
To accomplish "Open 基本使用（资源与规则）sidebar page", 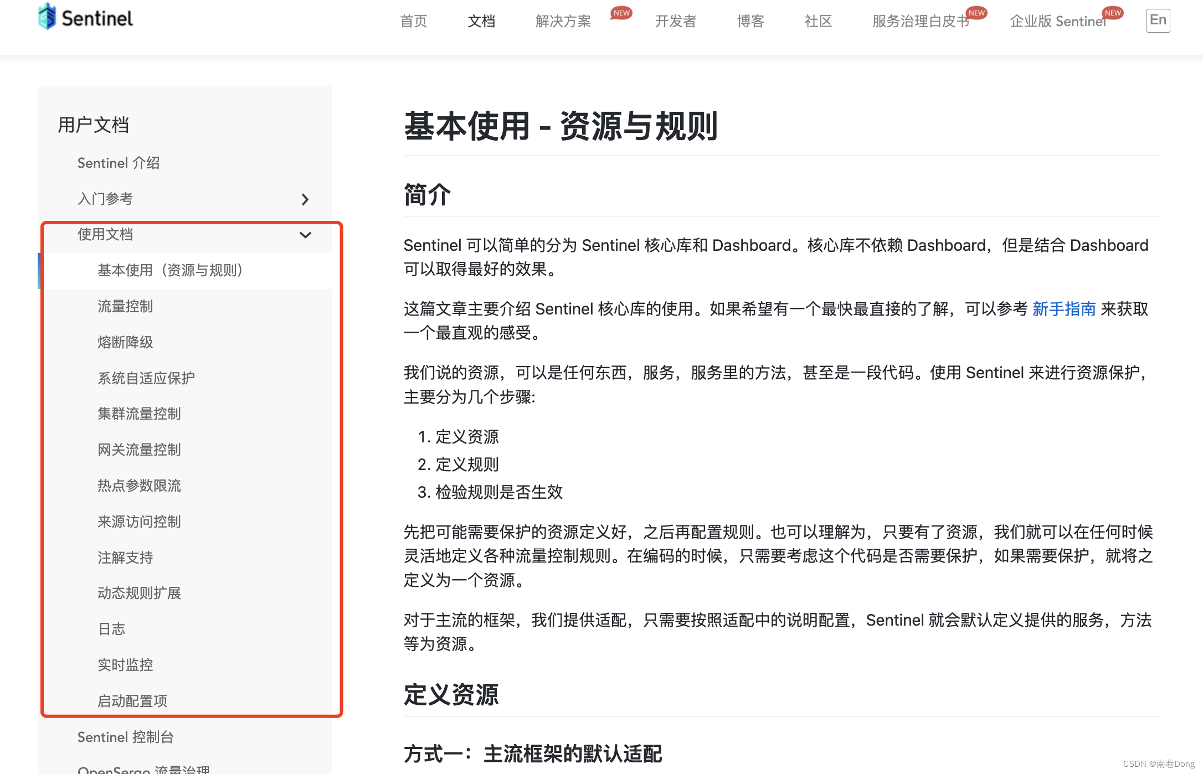I will [171, 270].
